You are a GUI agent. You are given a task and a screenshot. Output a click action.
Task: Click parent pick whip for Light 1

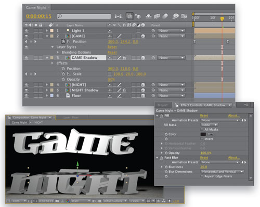[153, 31]
